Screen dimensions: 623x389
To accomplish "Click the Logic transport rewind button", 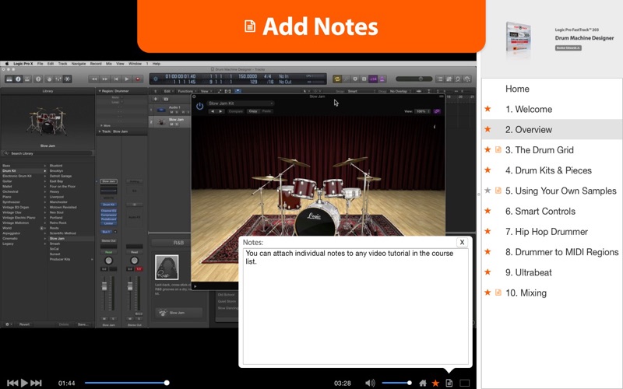I will pos(94,79).
